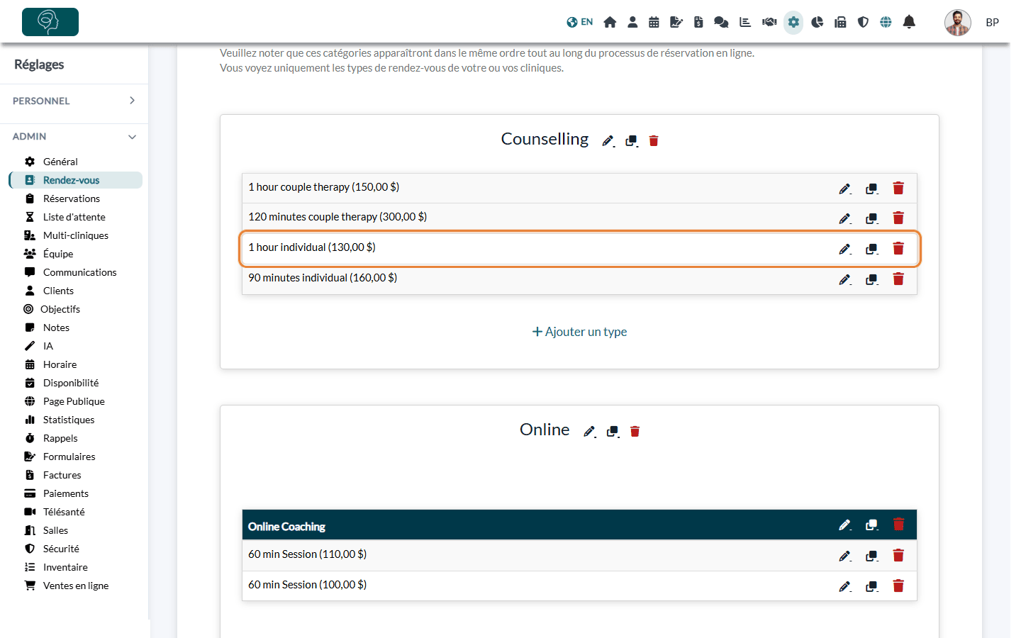Select Réservations in the sidebar
The width and height of the screenshot is (1021, 638).
coord(72,198)
